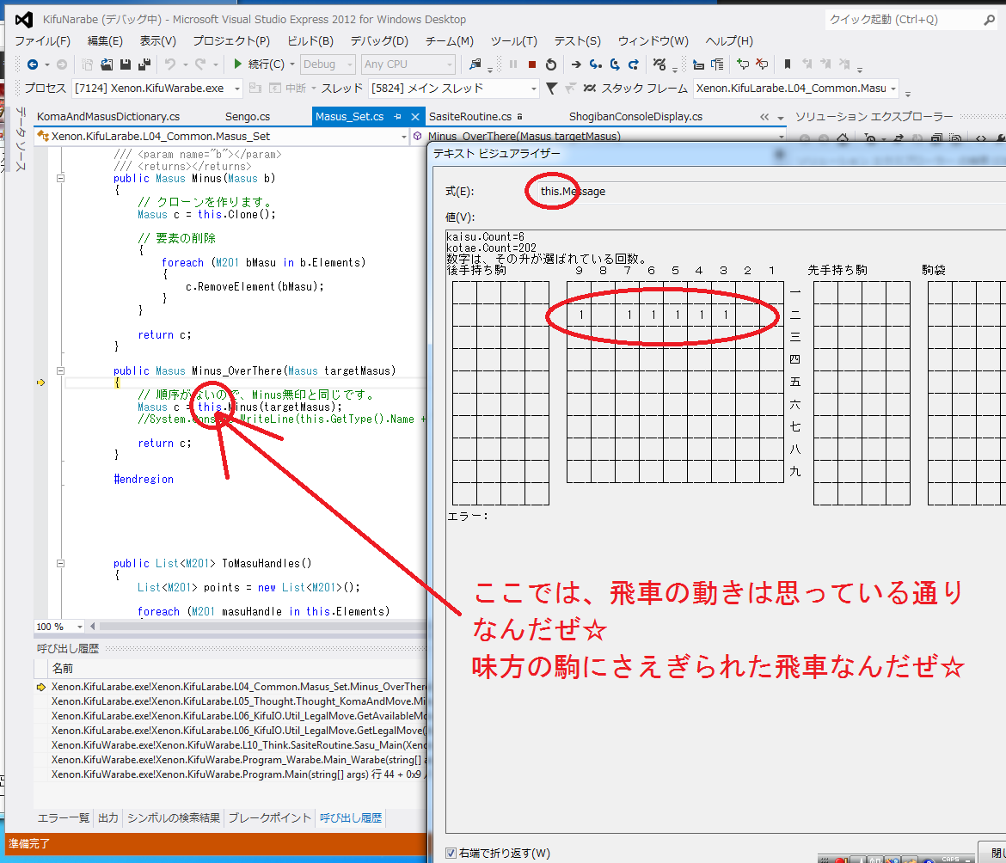Click the Uncomment selection icon
This screenshot has height=863, width=1006.
[x=762, y=64]
